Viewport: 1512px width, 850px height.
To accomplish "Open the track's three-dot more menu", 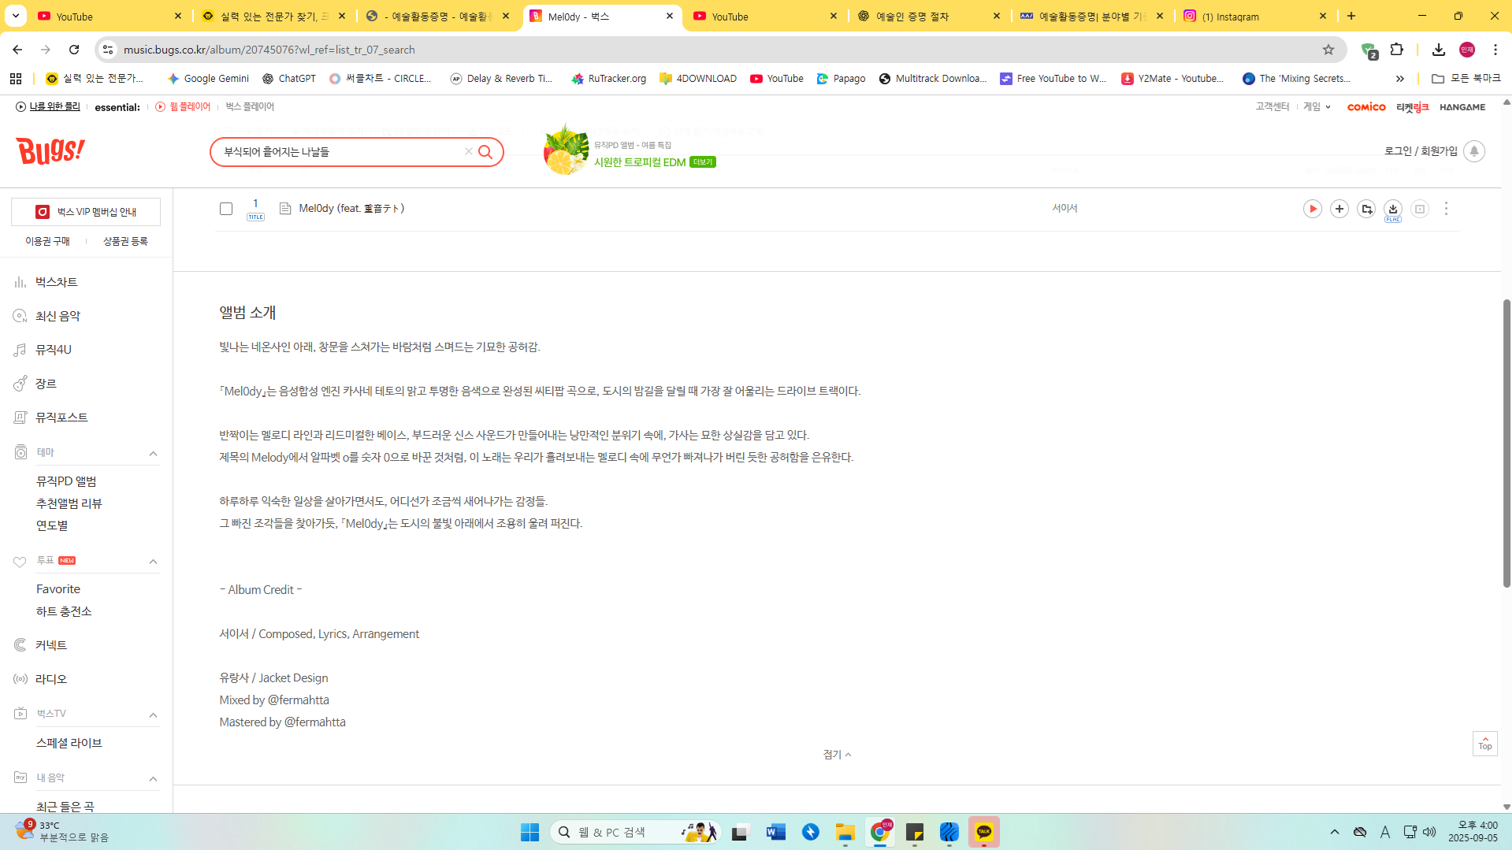I will point(1446,209).
